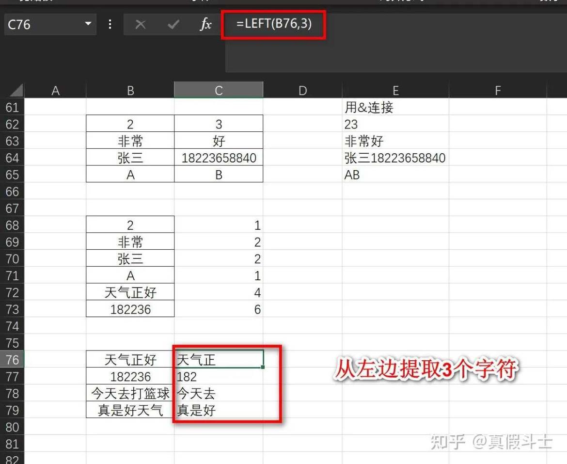Click the Select All corner triangle
This screenshot has height=464, width=567.
click(16, 90)
